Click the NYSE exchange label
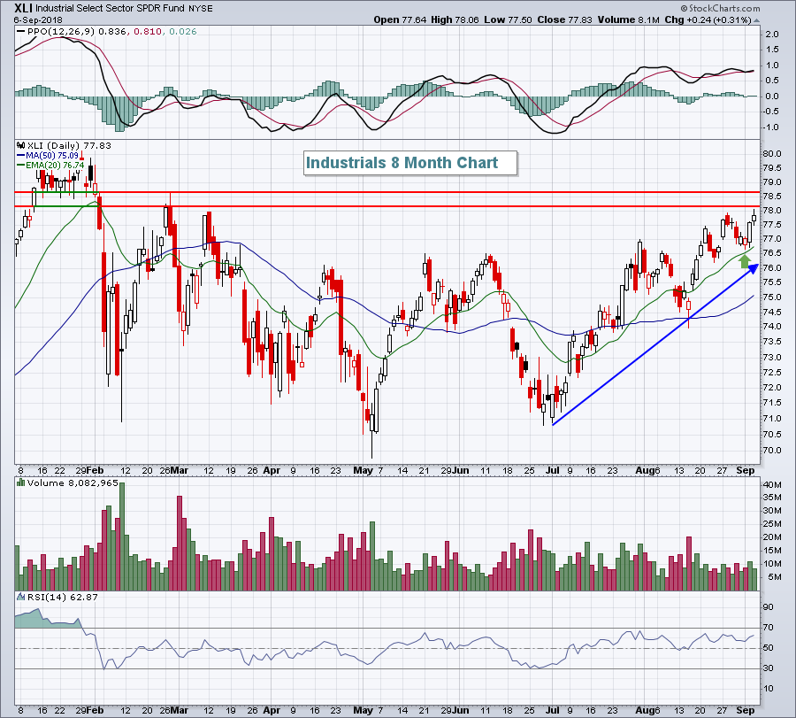The height and width of the screenshot is (718, 796). pyautogui.click(x=201, y=9)
